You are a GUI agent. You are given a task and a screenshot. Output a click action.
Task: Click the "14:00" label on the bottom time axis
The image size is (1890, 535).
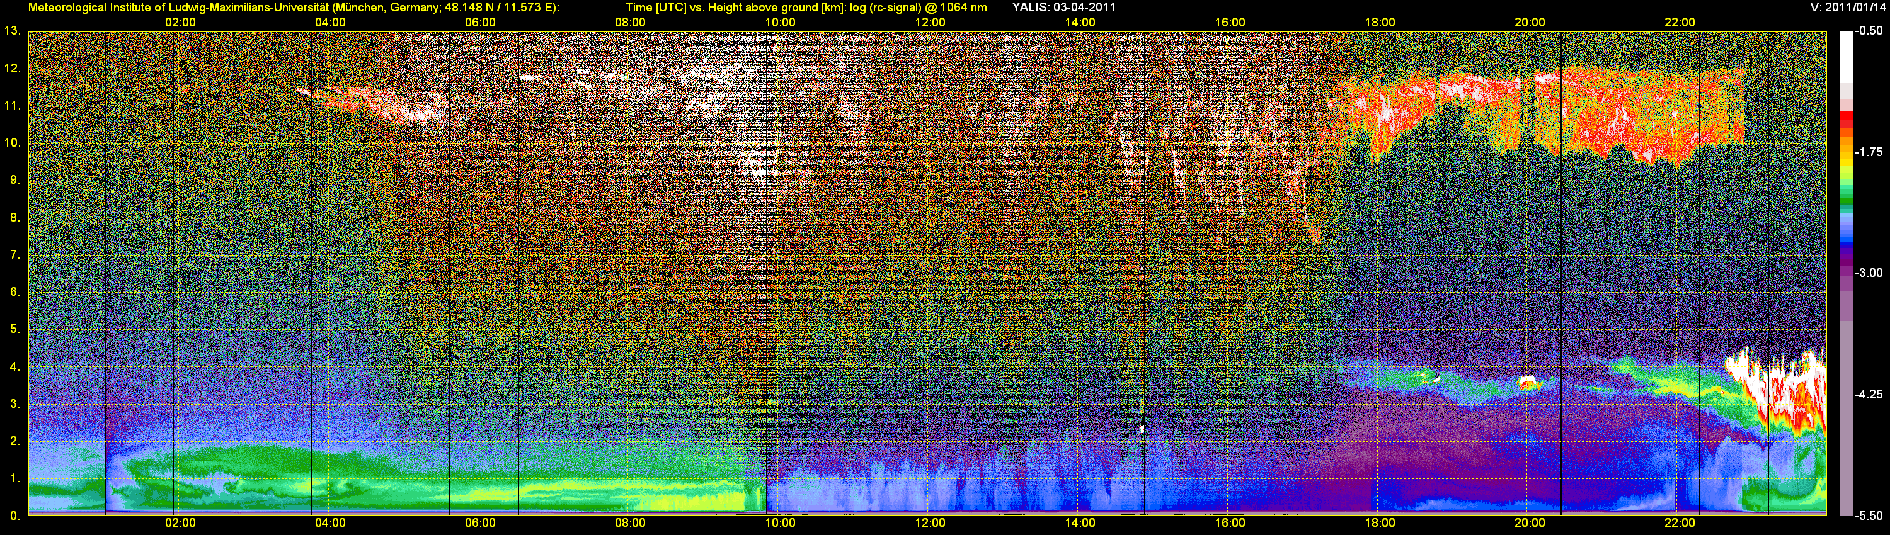1080,522
